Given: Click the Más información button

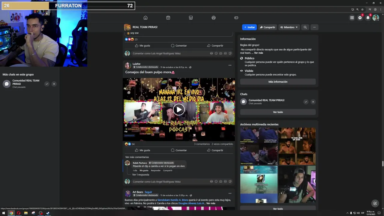Looking at the screenshot, I should tap(278, 82).
